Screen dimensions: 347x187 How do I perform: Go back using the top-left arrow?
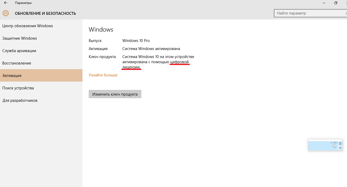(x=5, y=3)
